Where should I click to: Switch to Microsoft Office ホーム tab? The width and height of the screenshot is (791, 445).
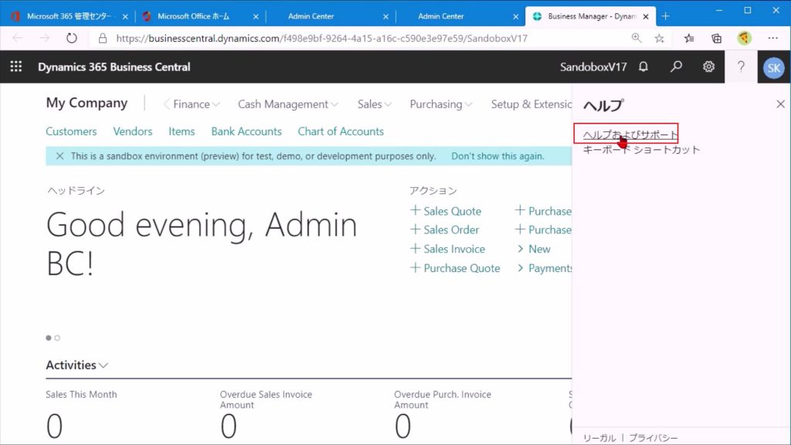pos(193,16)
